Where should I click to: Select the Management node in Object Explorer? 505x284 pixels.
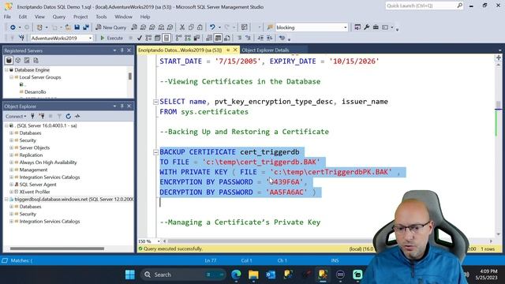33,170
